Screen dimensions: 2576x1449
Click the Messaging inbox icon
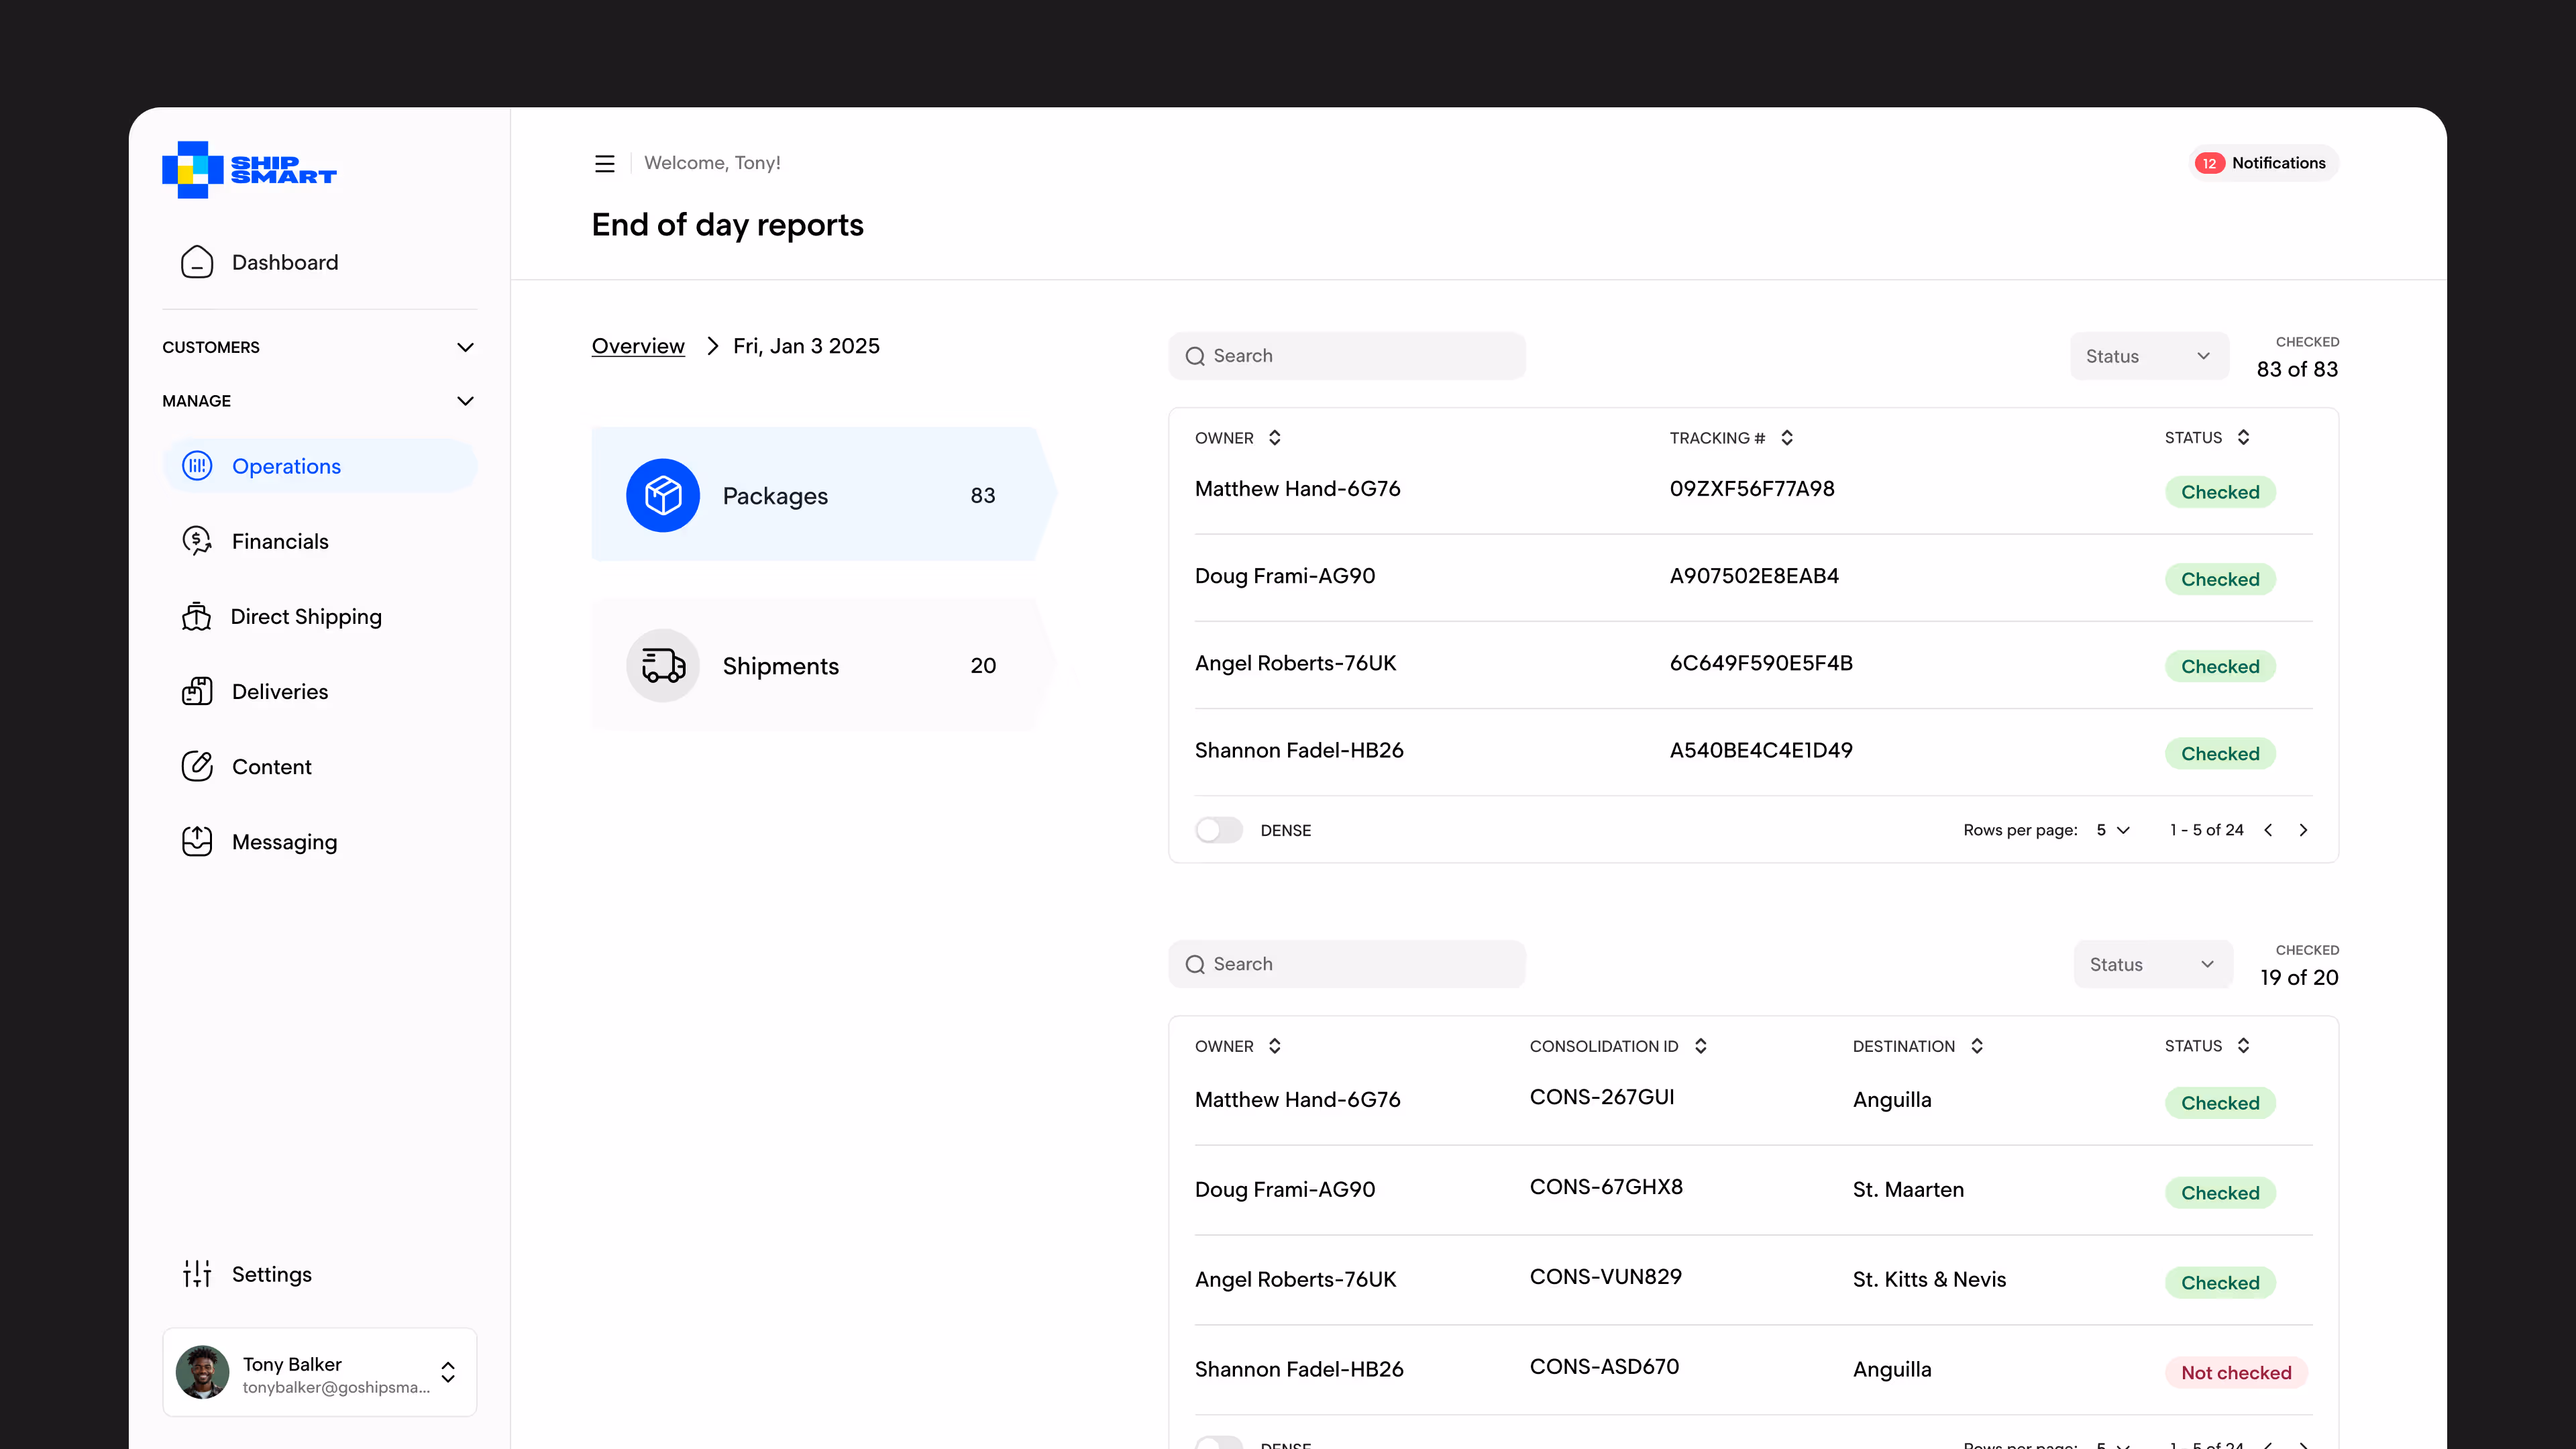[x=197, y=841]
